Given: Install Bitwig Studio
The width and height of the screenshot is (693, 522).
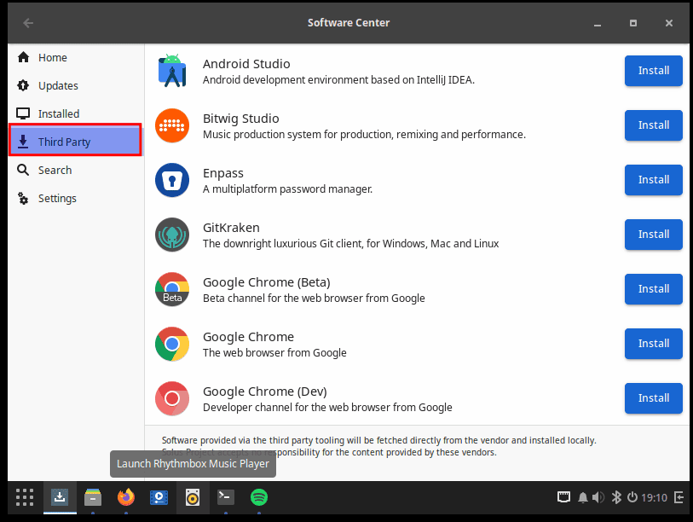Looking at the screenshot, I should 653,125.
